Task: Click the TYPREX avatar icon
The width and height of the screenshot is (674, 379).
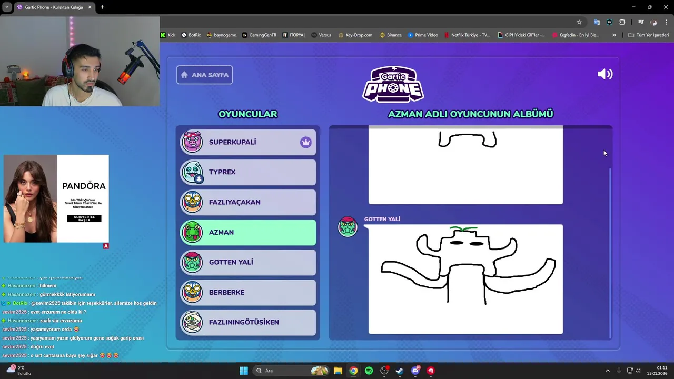Action: (x=192, y=172)
